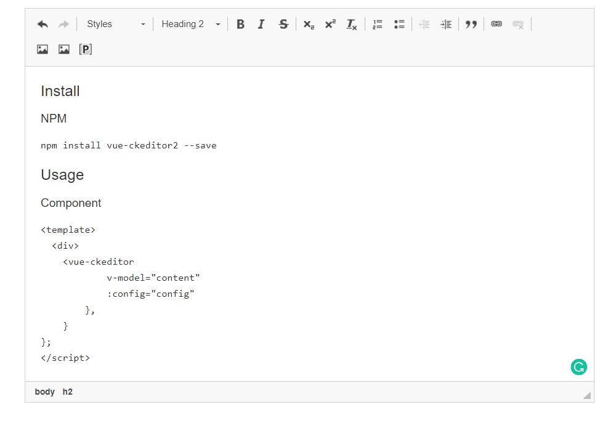Click the "npm install vue-ckeditor2 --save" line
The height and width of the screenshot is (431, 616).
[x=129, y=146]
